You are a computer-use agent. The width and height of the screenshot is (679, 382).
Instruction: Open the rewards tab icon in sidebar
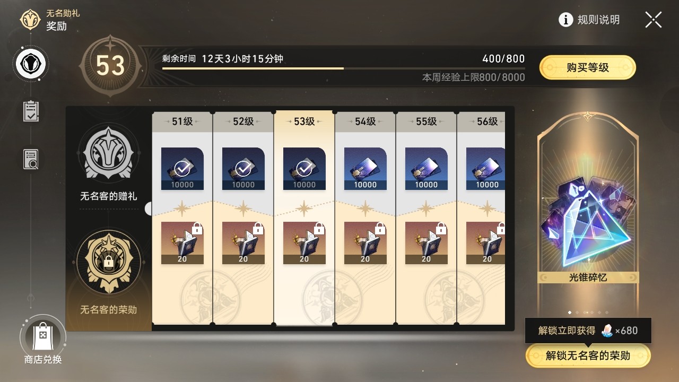tap(30, 64)
